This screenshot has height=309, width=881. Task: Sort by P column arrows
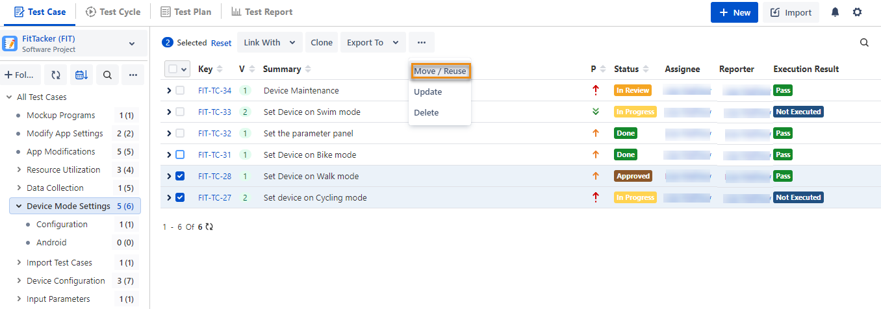(x=602, y=69)
